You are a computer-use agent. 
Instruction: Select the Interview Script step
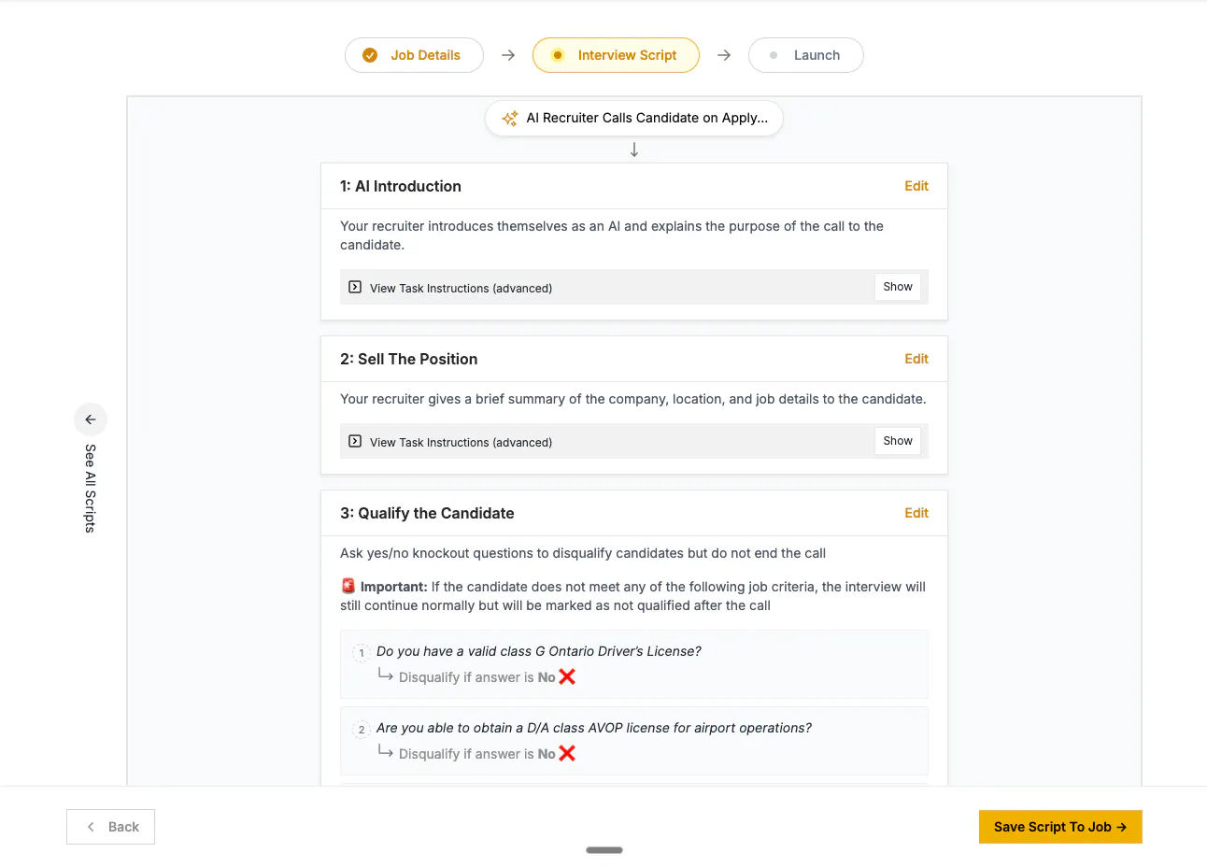616,55
